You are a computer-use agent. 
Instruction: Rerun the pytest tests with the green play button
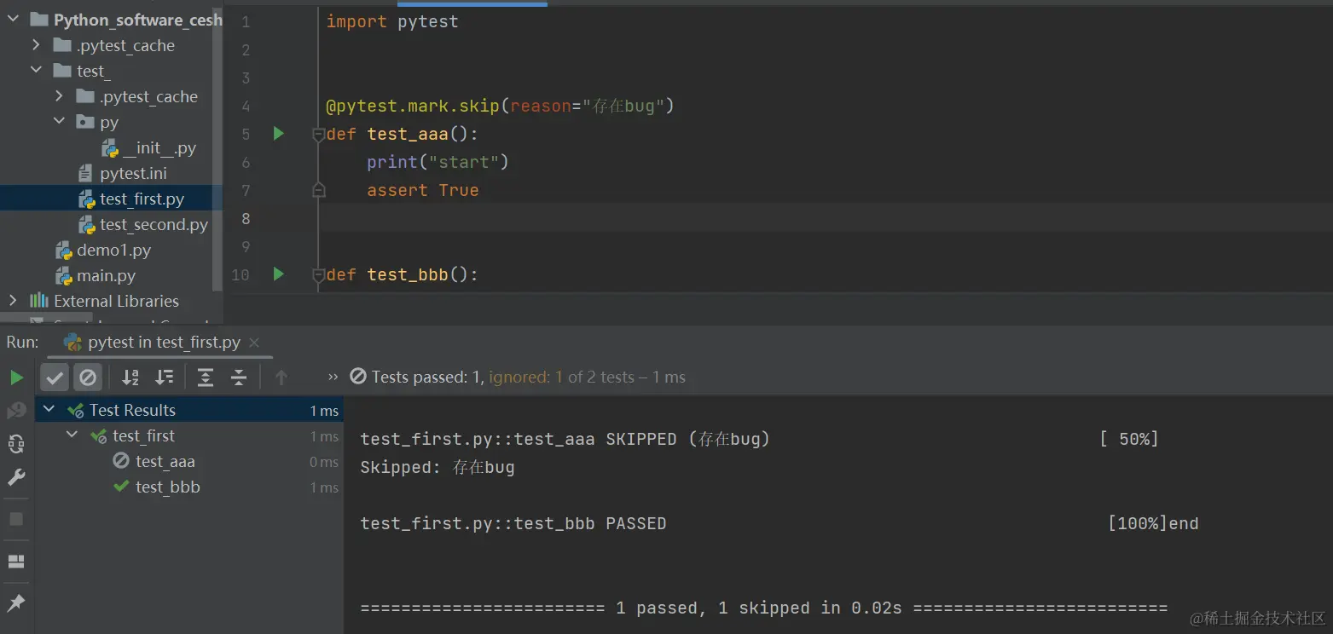pos(16,378)
